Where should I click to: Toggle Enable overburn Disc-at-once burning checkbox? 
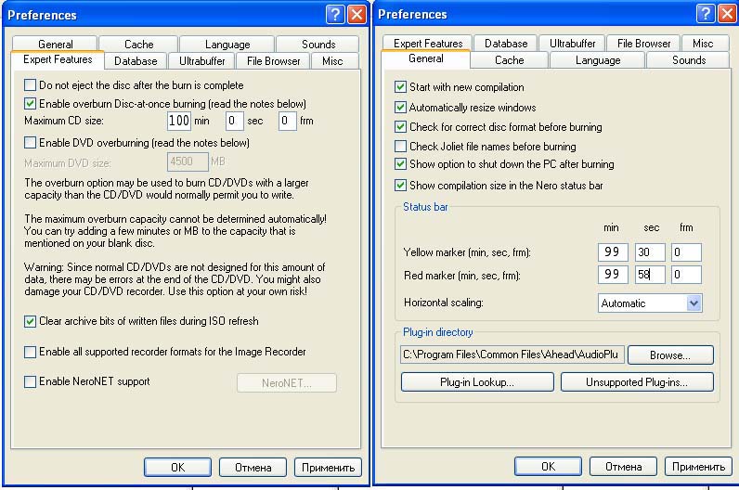[31, 104]
